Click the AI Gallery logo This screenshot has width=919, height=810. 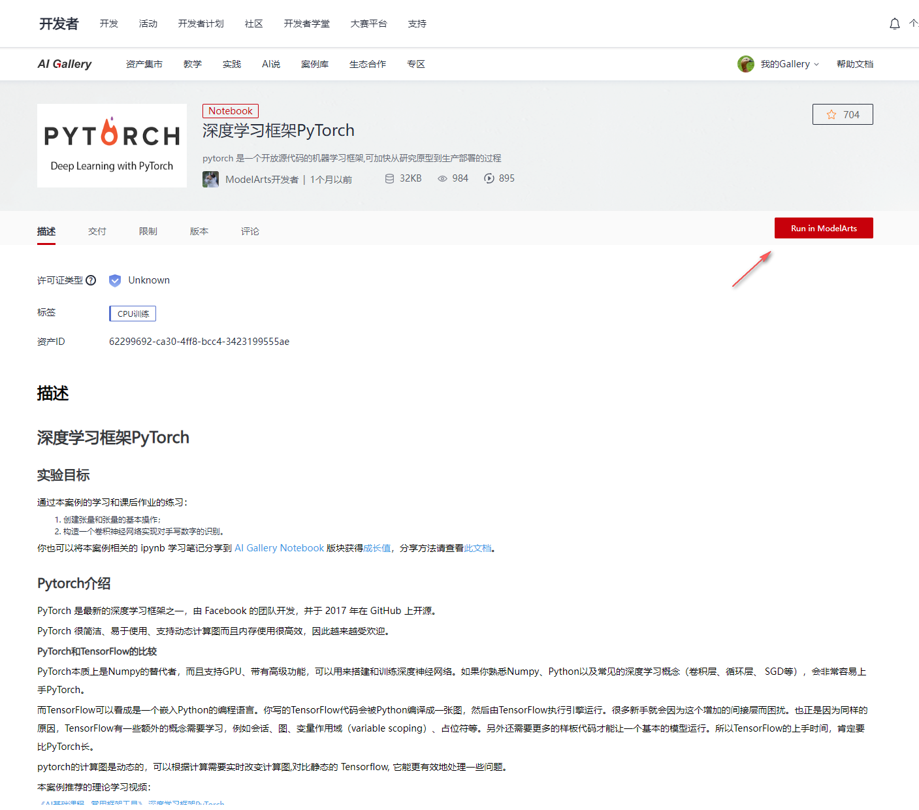click(x=65, y=64)
